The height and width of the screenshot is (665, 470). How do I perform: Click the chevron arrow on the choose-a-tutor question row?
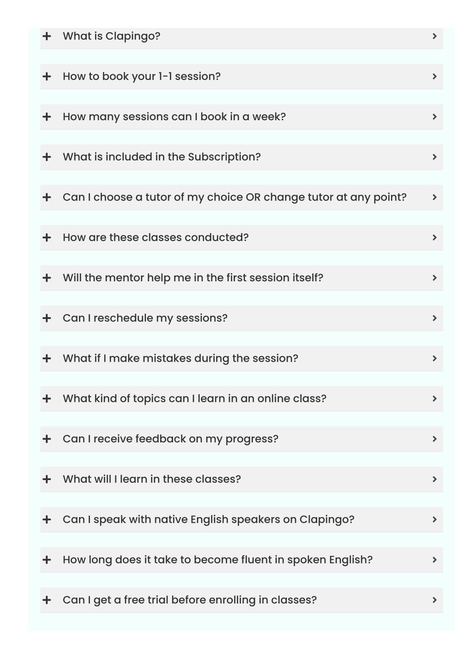click(x=434, y=197)
